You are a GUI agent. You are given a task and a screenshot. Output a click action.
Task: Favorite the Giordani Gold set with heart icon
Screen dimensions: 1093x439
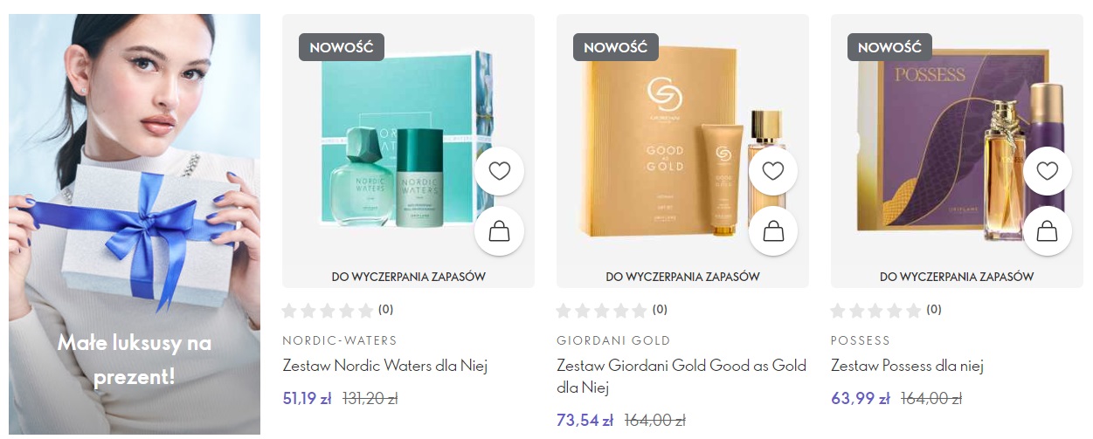(773, 171)
